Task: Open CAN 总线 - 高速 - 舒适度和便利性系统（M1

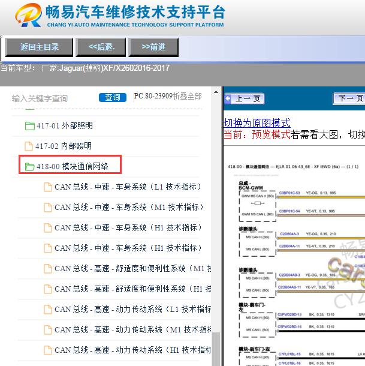Action: tap(133, 268)
